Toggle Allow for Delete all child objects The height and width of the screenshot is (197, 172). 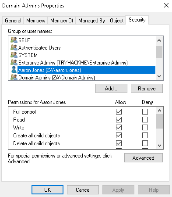tap(119, 143)
